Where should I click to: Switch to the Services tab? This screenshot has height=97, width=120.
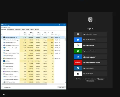(37, 29)
